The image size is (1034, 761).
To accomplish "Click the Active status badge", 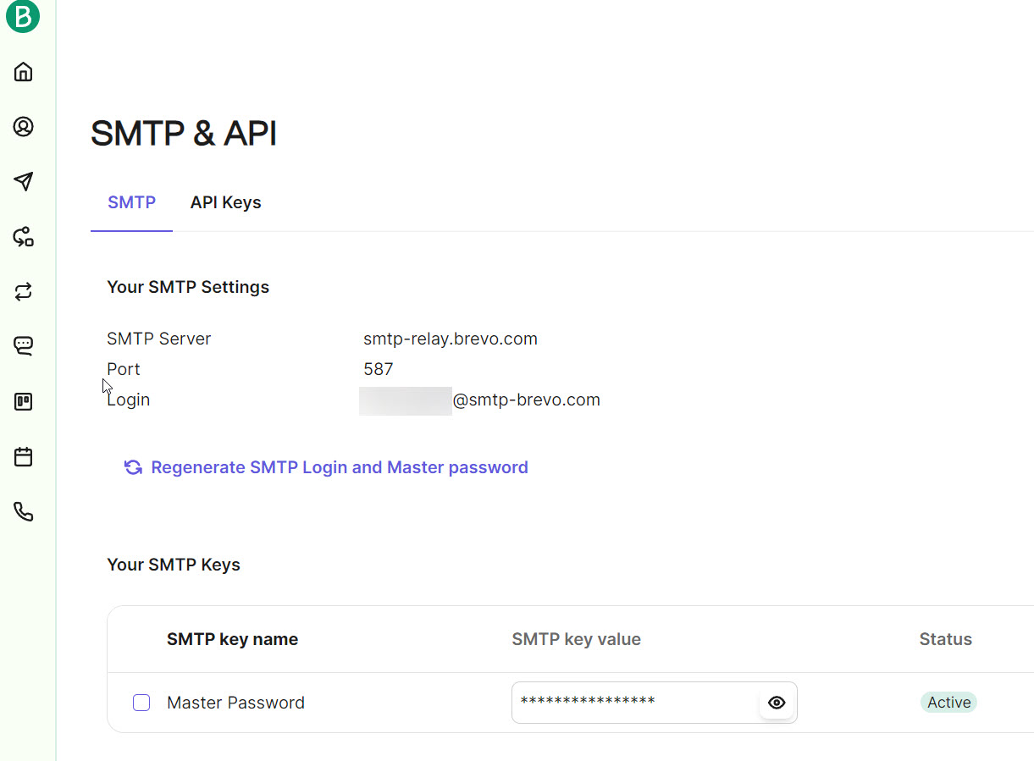I will (x=948, y=703).
